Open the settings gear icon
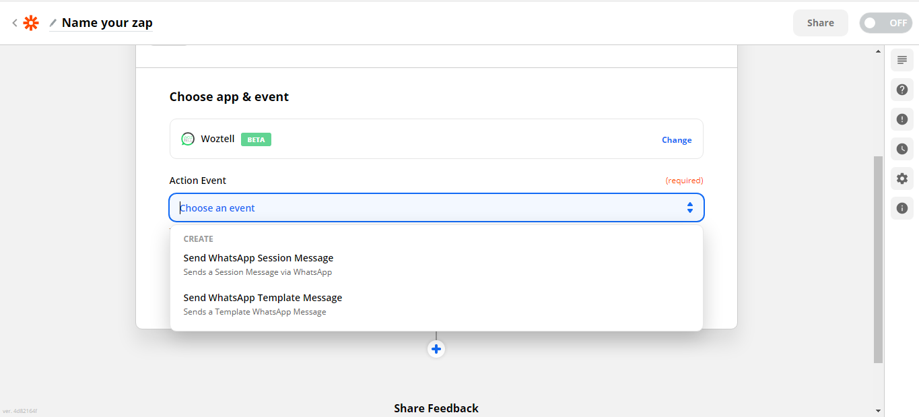 [x=902, y=179]
